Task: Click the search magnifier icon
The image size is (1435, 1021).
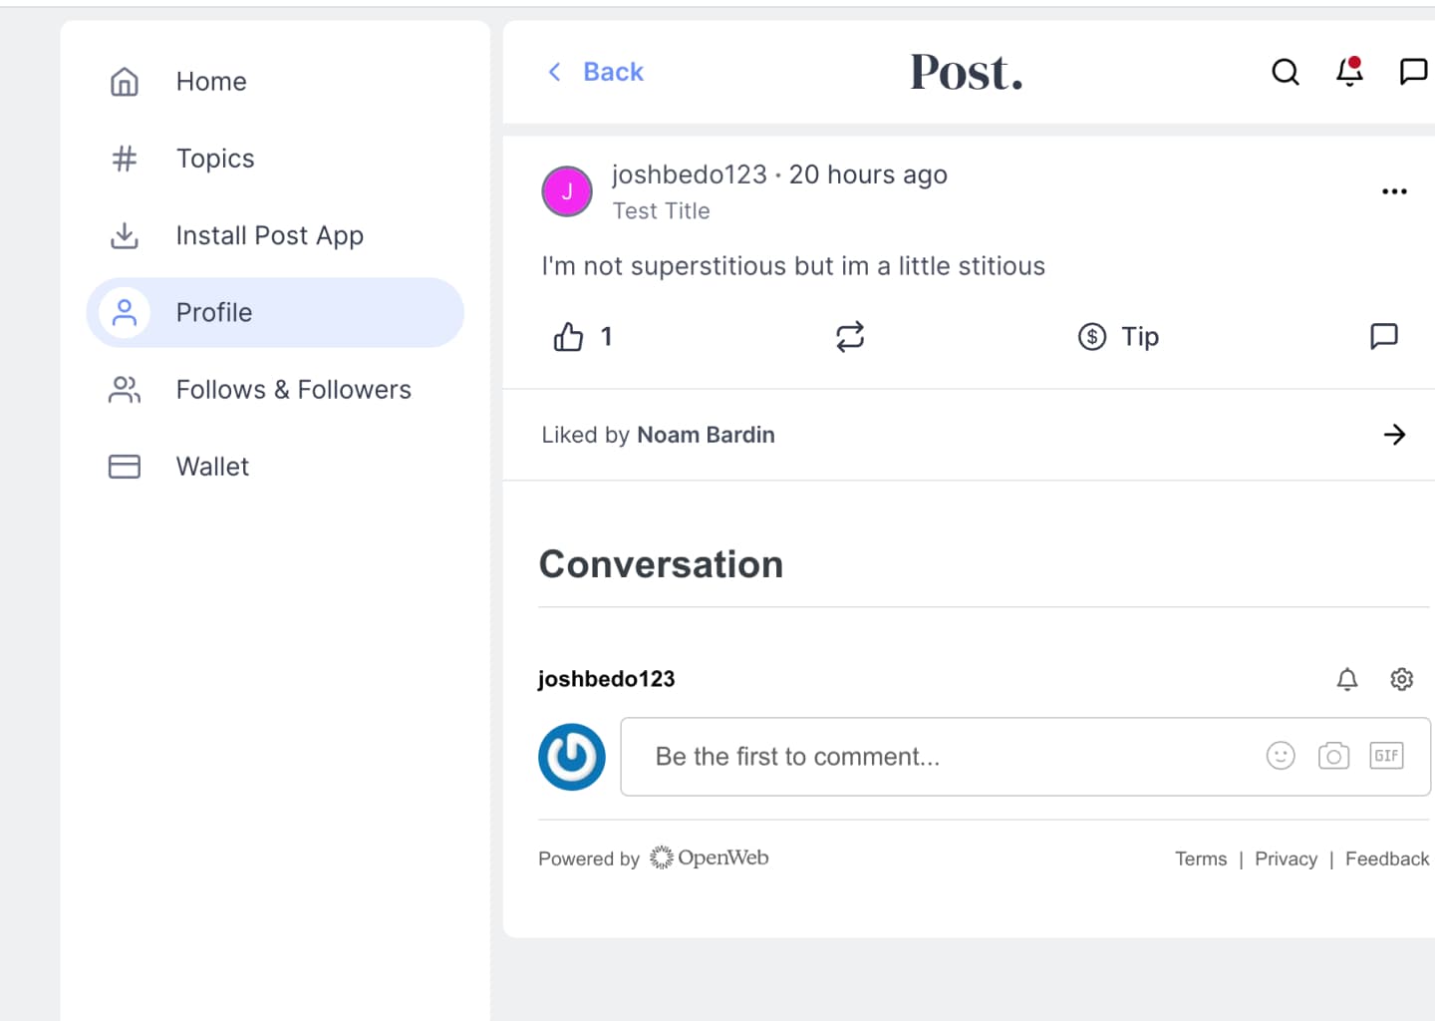Action: (x=1285, y=72)
